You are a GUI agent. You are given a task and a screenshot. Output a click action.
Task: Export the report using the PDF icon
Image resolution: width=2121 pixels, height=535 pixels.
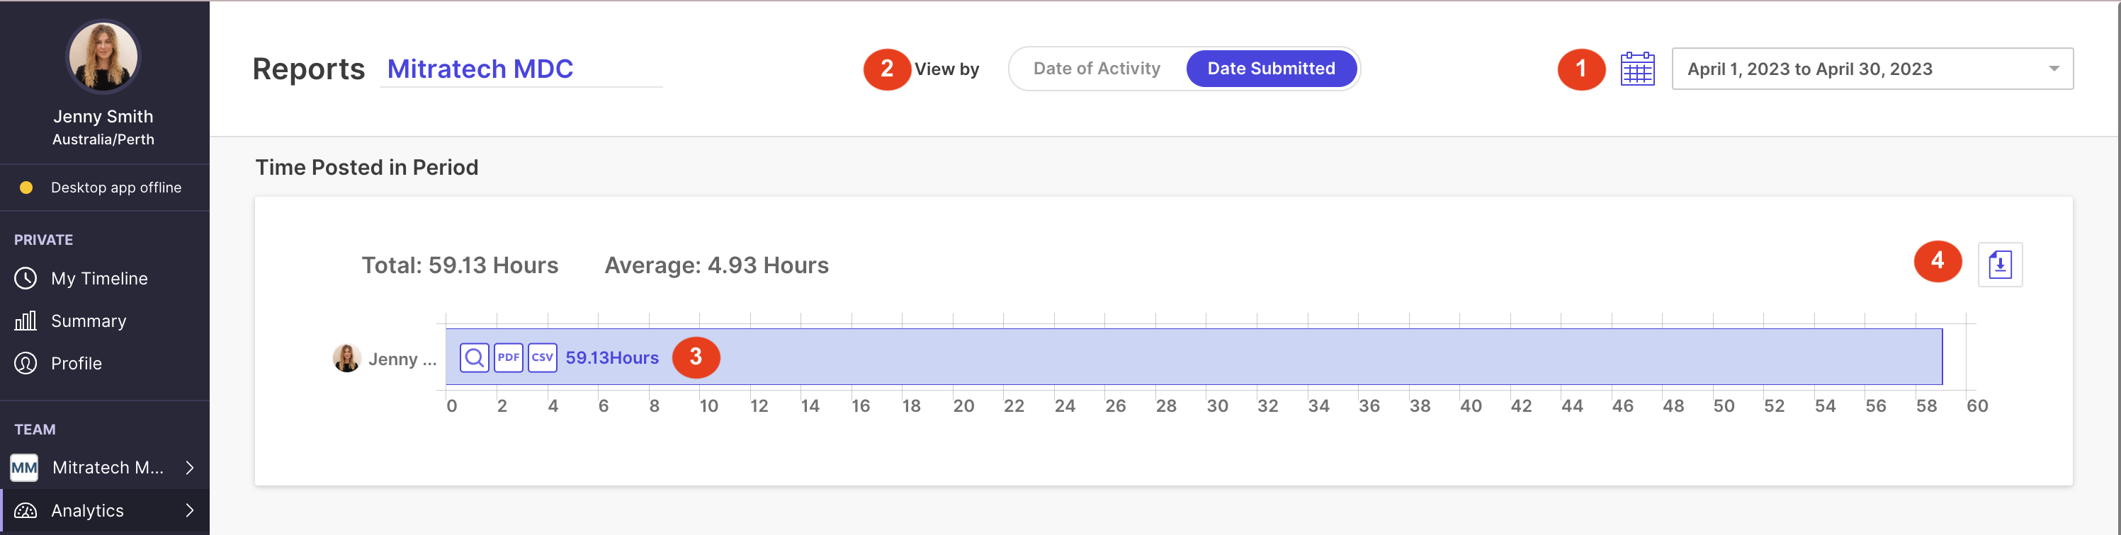click(508, 357)
